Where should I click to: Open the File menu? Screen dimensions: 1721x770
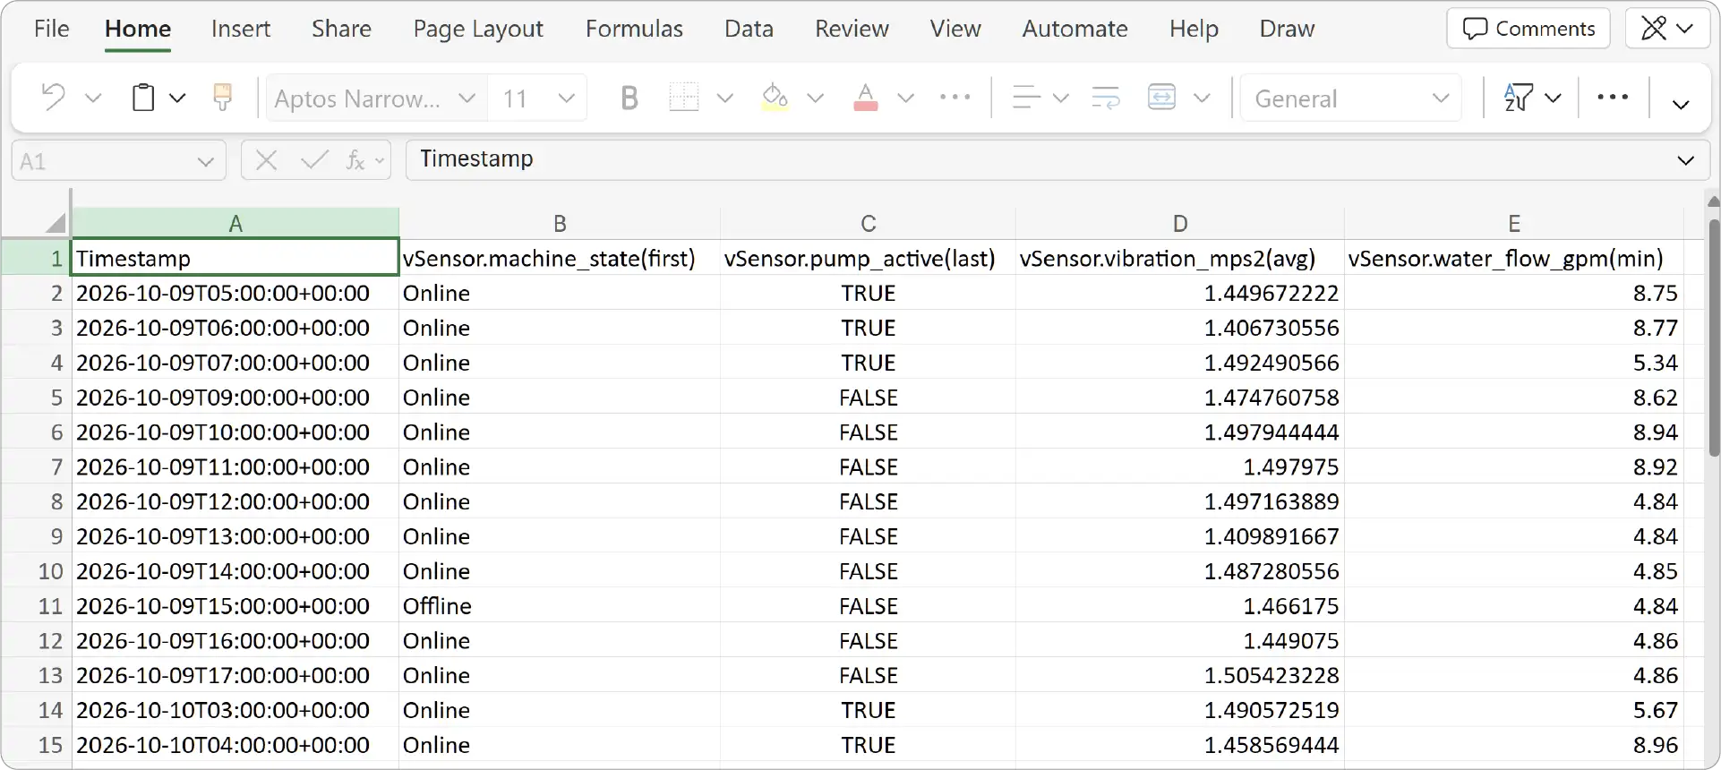[51, 29]
